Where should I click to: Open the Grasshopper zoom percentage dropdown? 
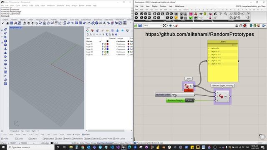click(x=161, y=26)
